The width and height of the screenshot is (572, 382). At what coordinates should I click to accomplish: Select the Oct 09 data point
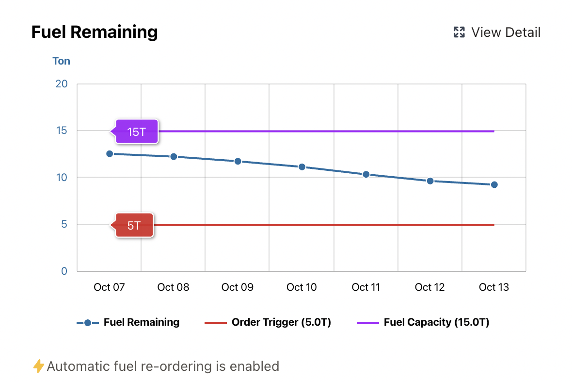click(x=238, y=161)
